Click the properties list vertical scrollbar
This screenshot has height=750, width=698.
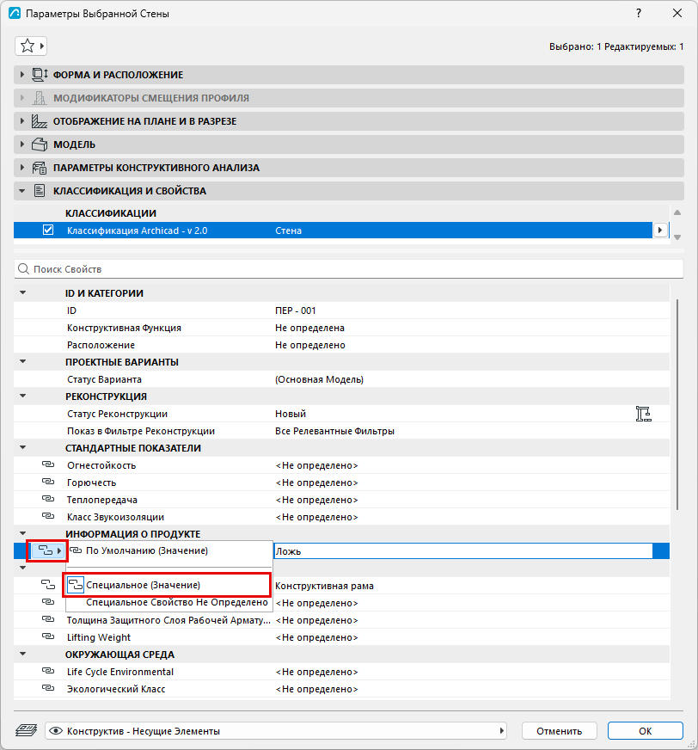pyautogui.click(x=677, y=404)
